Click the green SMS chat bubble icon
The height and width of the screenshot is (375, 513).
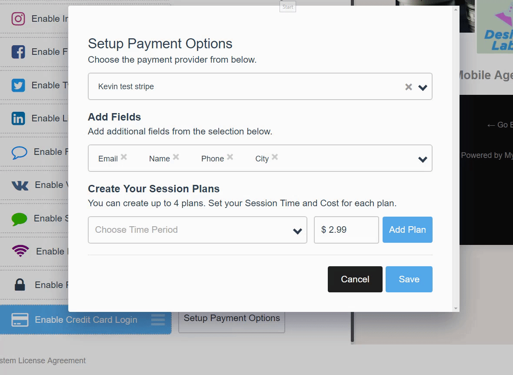point(19,219)
